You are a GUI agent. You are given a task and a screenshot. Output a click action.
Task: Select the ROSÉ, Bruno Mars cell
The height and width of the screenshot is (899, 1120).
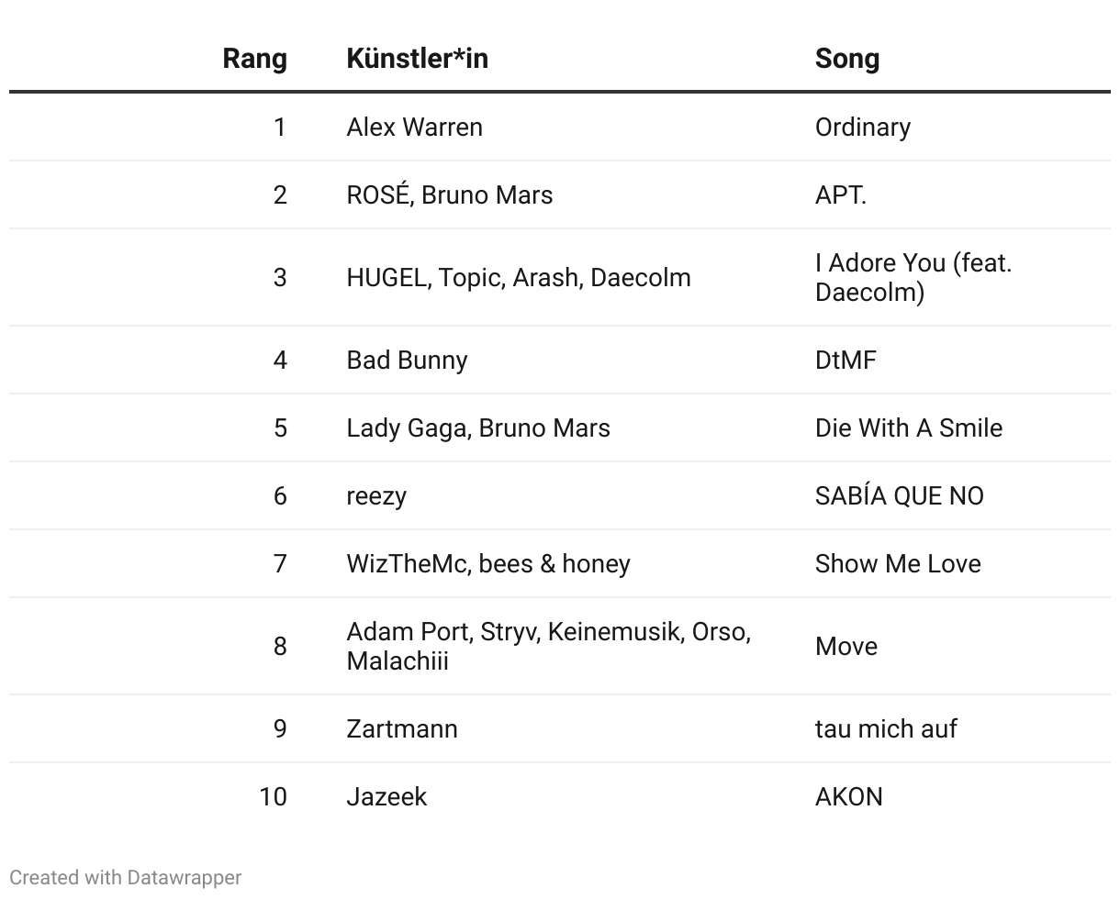pos(449,194)
